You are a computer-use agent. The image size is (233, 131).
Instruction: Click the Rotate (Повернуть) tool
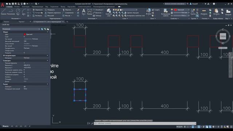point(50,10)
